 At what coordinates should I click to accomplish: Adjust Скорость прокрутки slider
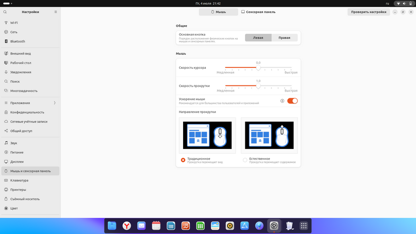coord(258,86)
